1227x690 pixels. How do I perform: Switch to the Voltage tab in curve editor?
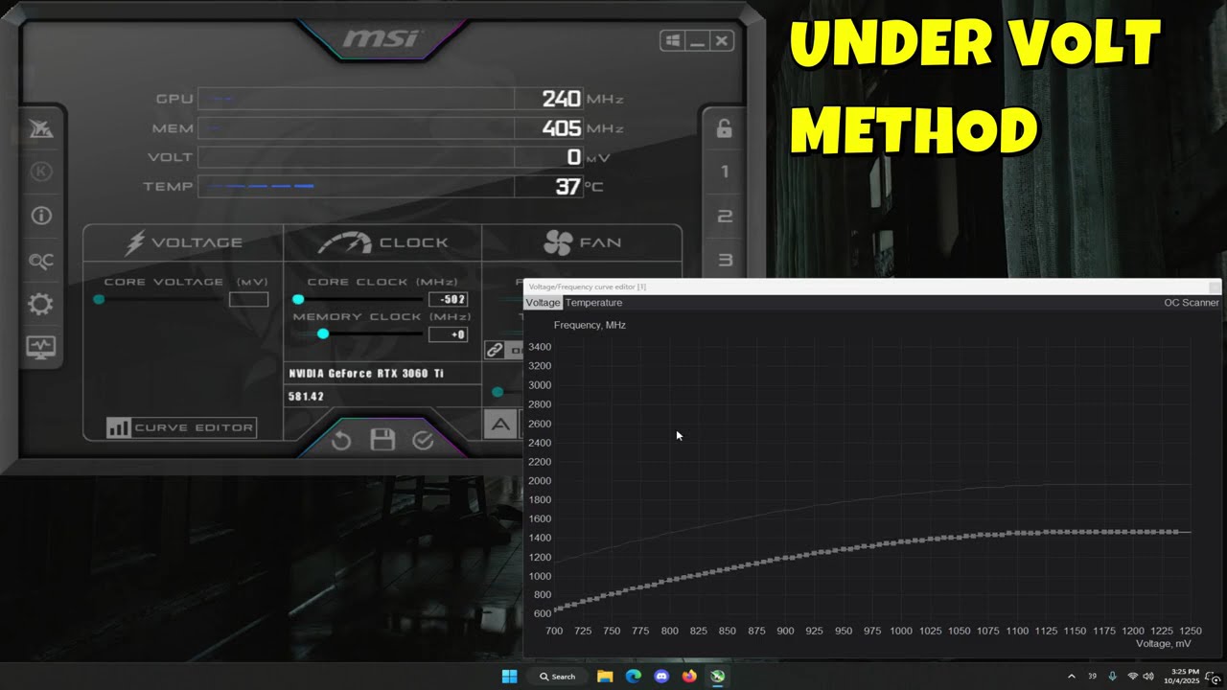coord(543,303)
